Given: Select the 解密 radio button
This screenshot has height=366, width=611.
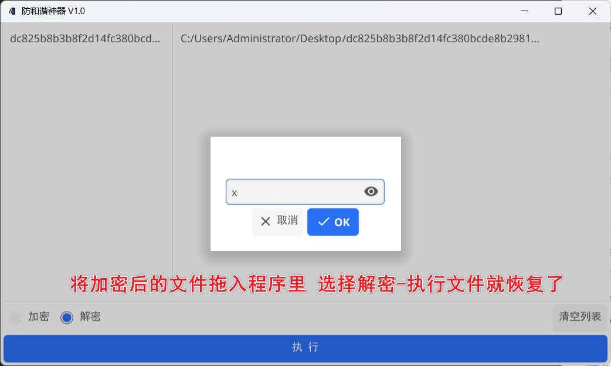Looking at the screenshot, I should point(67,317).
